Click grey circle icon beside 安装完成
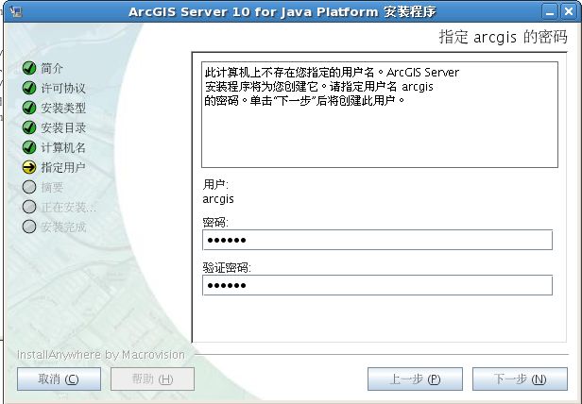 (x=29, y=227)
